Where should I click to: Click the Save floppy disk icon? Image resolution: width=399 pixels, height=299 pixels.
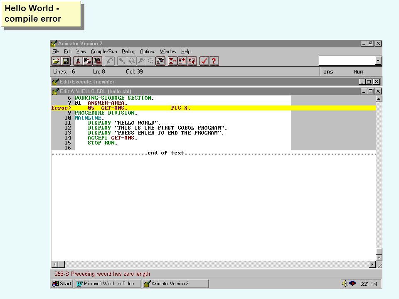(x=66, y=61)
